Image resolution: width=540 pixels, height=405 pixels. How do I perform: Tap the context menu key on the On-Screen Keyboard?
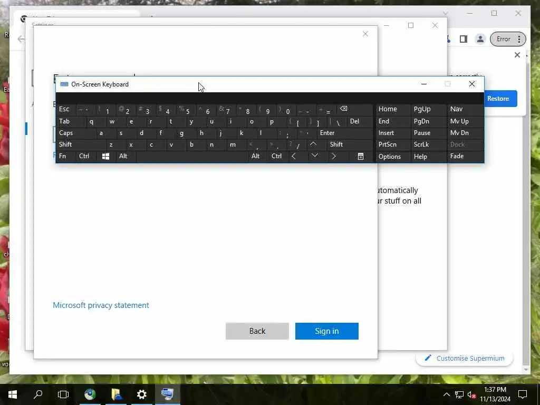tap(360, 156)
